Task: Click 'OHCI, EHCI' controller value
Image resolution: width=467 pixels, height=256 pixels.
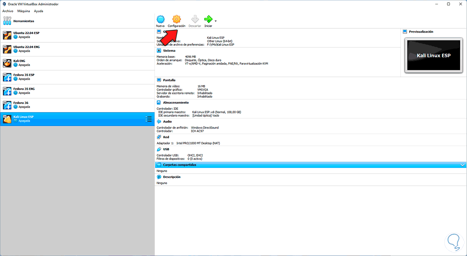Action: click(x=195, y=155)
